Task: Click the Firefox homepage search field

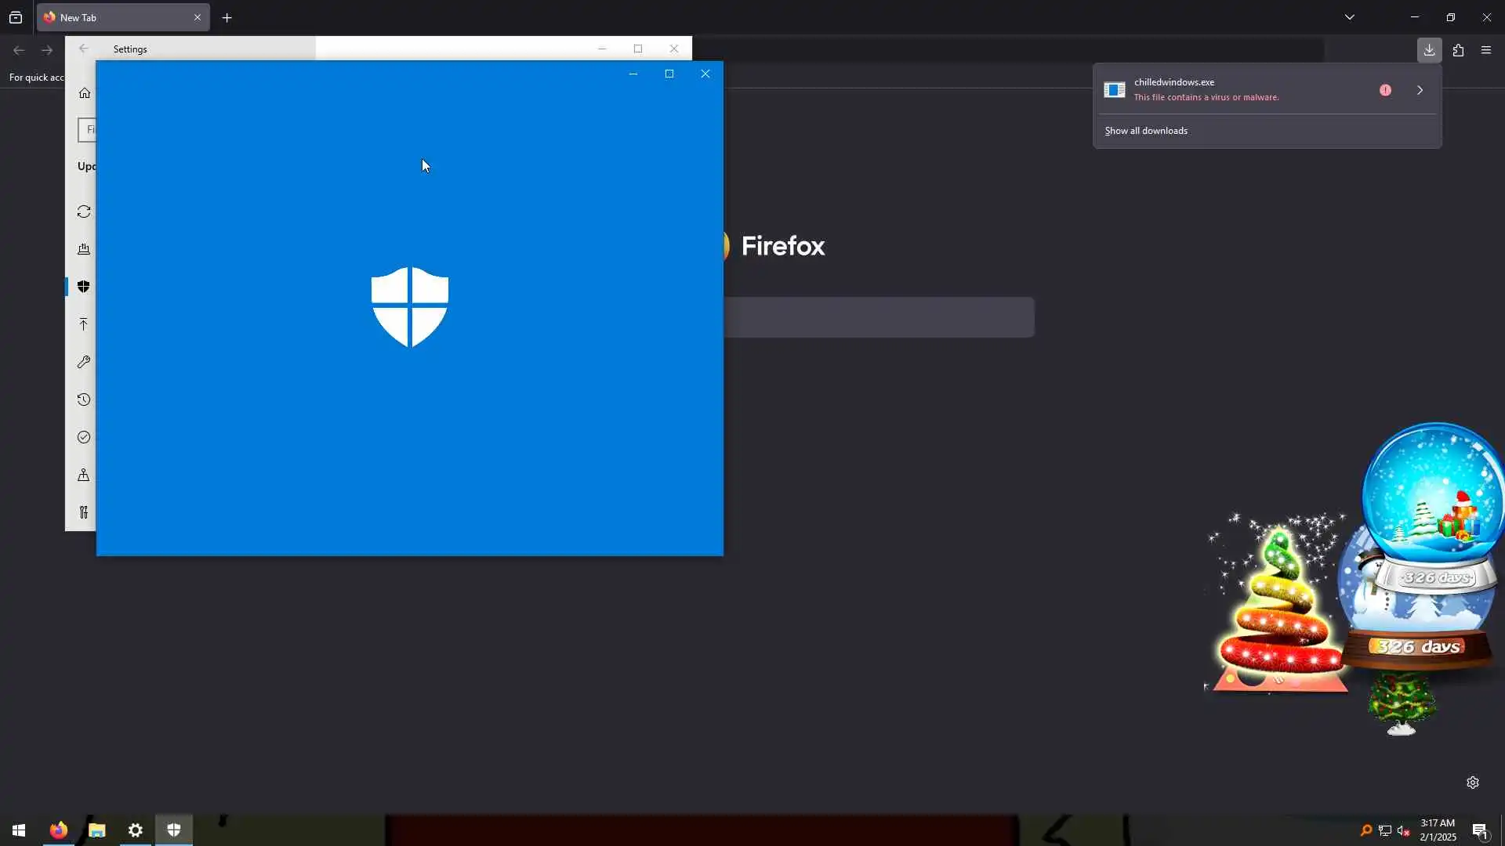Action: pos(878,317)
